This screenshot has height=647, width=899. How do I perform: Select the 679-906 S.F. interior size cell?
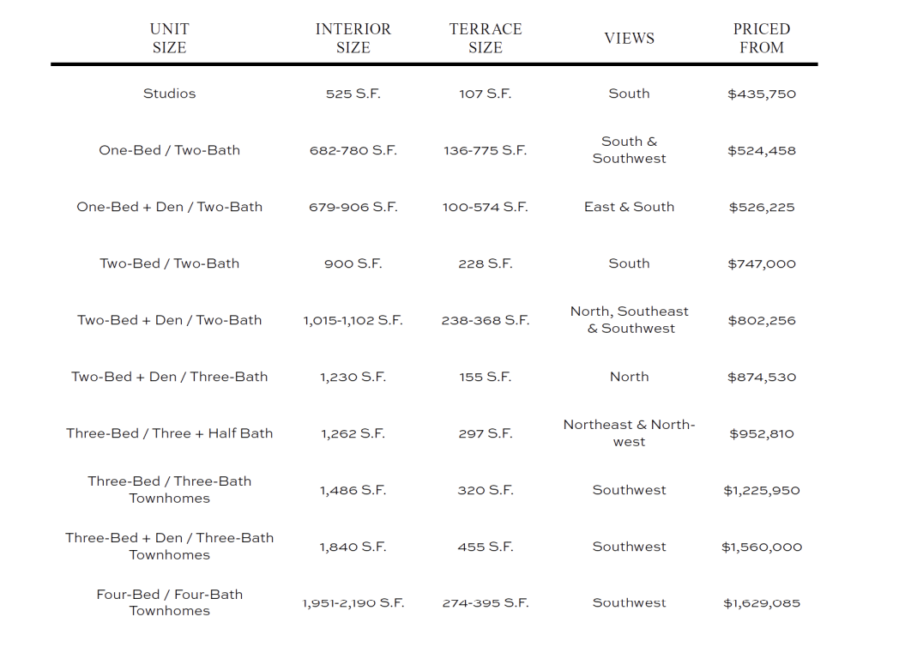(x=353, y=207)
